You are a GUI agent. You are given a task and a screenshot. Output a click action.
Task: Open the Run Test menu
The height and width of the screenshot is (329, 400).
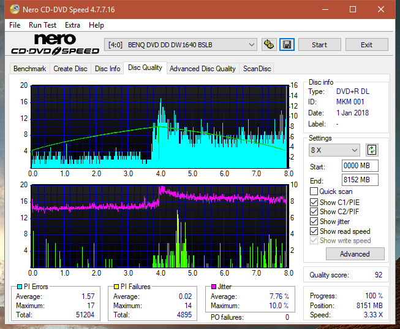click(42, 25)
